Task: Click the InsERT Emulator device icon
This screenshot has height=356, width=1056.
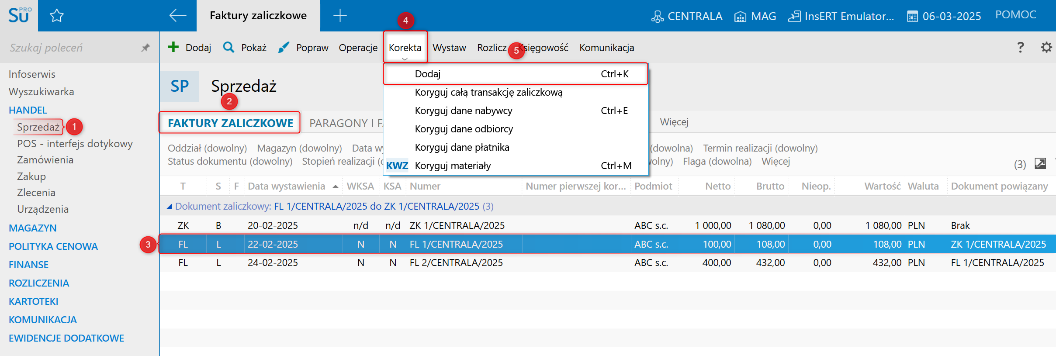Action: (x=794, y=17)
